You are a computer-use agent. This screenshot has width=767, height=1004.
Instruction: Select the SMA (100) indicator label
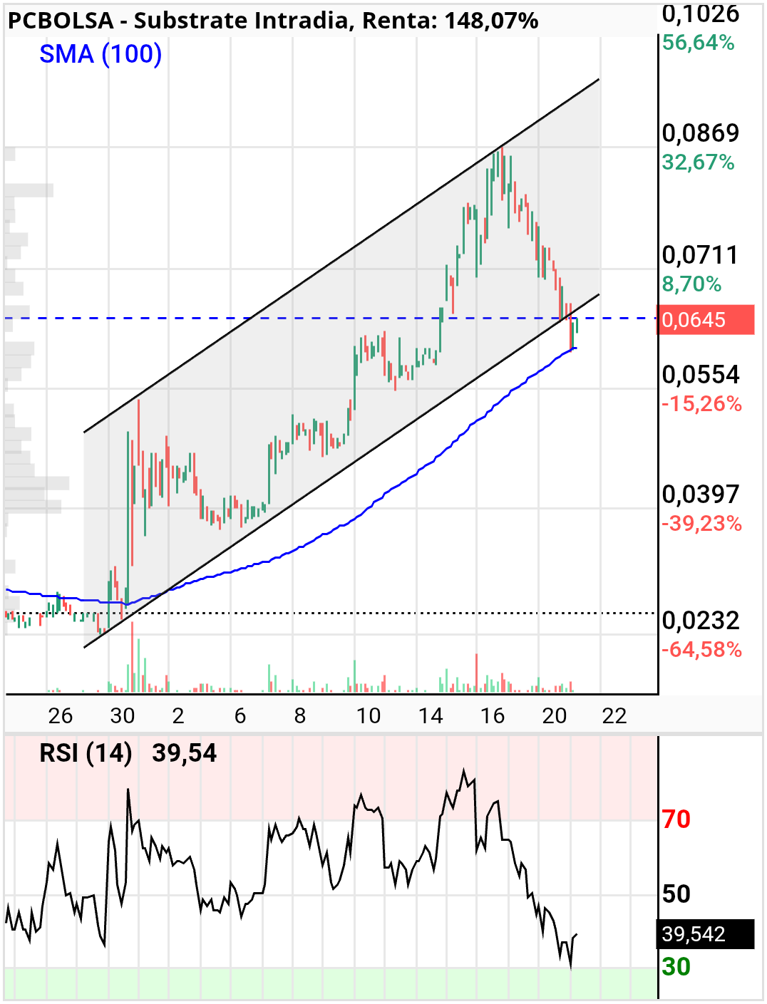coord(101,54)
